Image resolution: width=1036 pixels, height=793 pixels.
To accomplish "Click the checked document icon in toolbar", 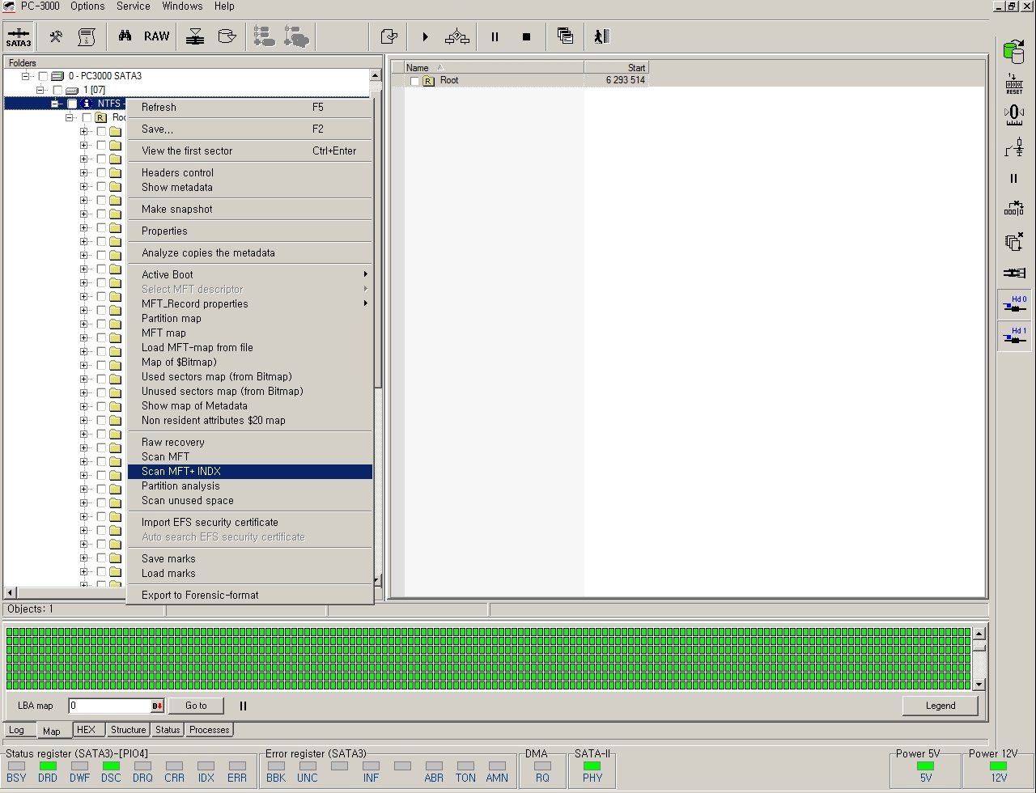I will pyautogui.click(x=389, y=36).
